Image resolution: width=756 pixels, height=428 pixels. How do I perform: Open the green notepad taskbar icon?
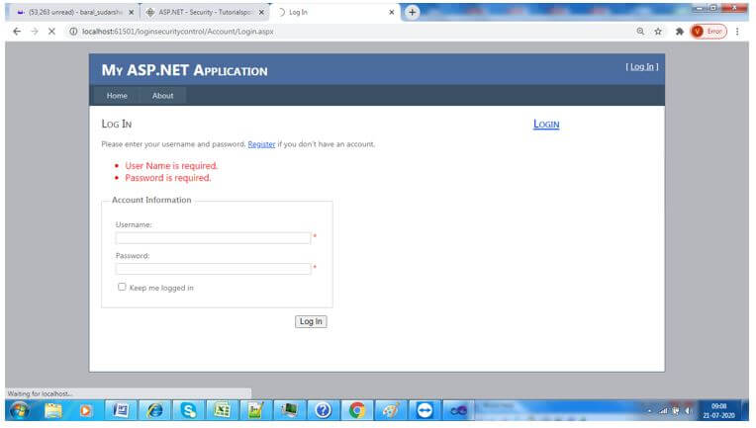255,410
